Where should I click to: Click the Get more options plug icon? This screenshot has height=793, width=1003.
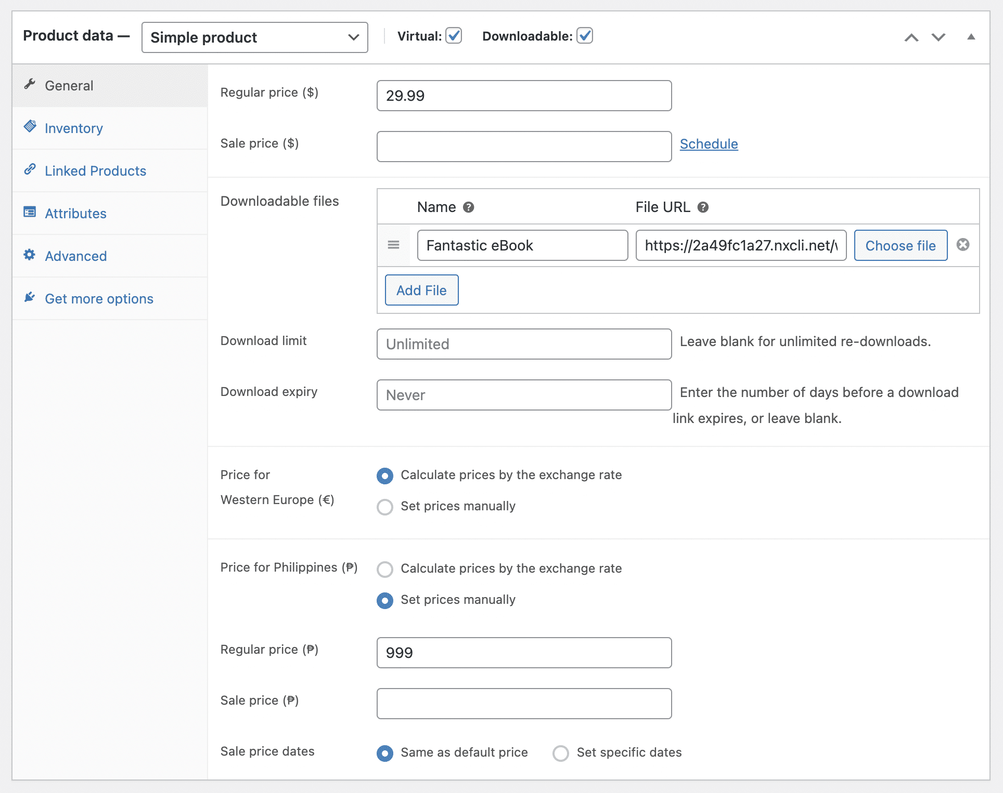point(30,297)
